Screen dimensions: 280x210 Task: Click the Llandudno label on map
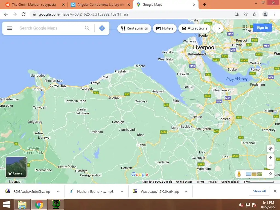point(38,75)
